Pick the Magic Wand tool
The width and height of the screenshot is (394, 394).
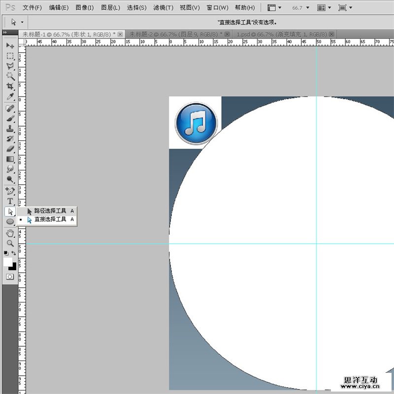coord(10,76)
